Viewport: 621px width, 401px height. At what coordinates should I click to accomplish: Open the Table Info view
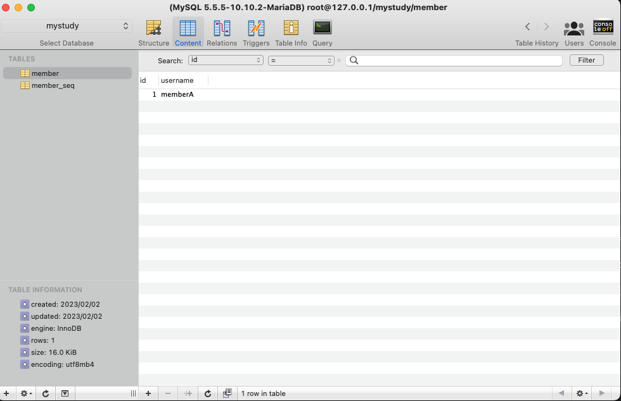coord(291,34)
